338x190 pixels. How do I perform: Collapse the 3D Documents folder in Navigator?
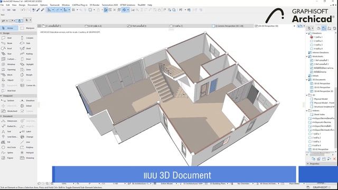[307, 80]
